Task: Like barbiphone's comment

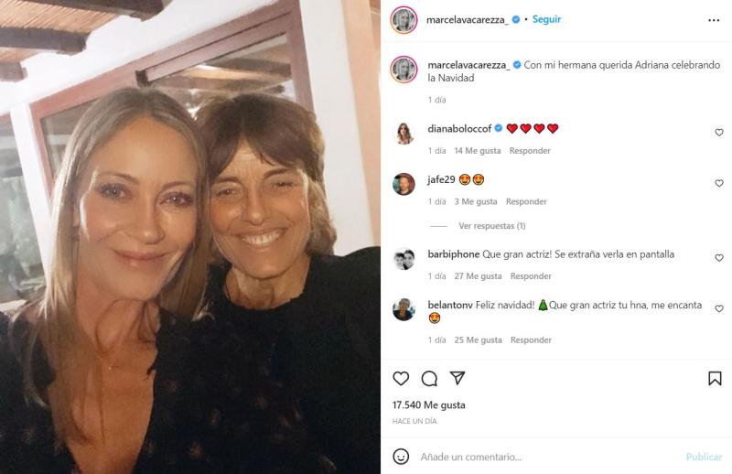Action: tap(718, 258)
